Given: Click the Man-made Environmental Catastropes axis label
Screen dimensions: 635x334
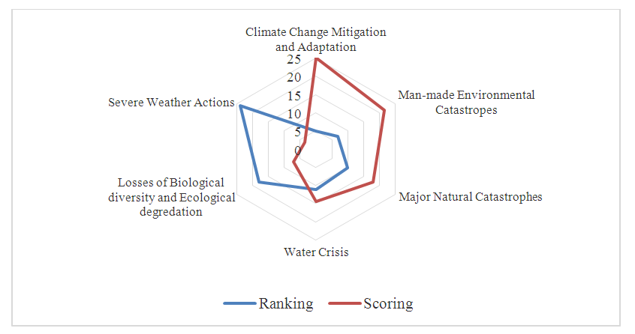Looking at the screenshot, I should click(x=465, y=103).
